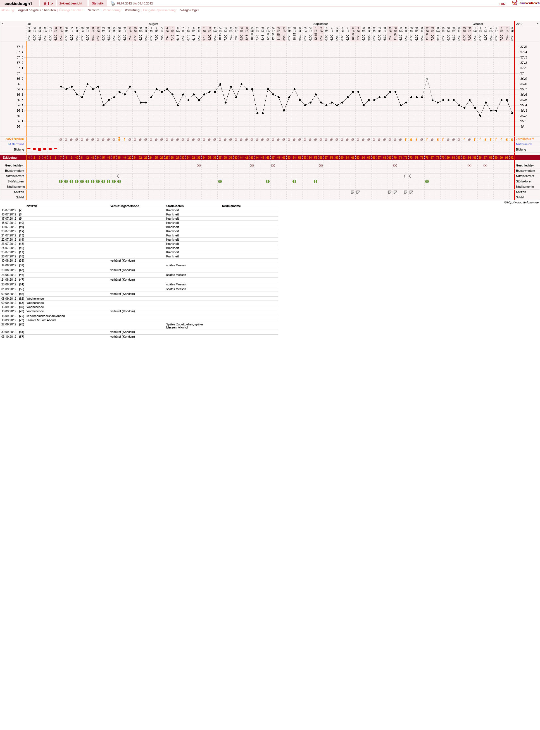
Task: Click the Störfaktoren icon on cycle day 7
Action: [61, 181]
